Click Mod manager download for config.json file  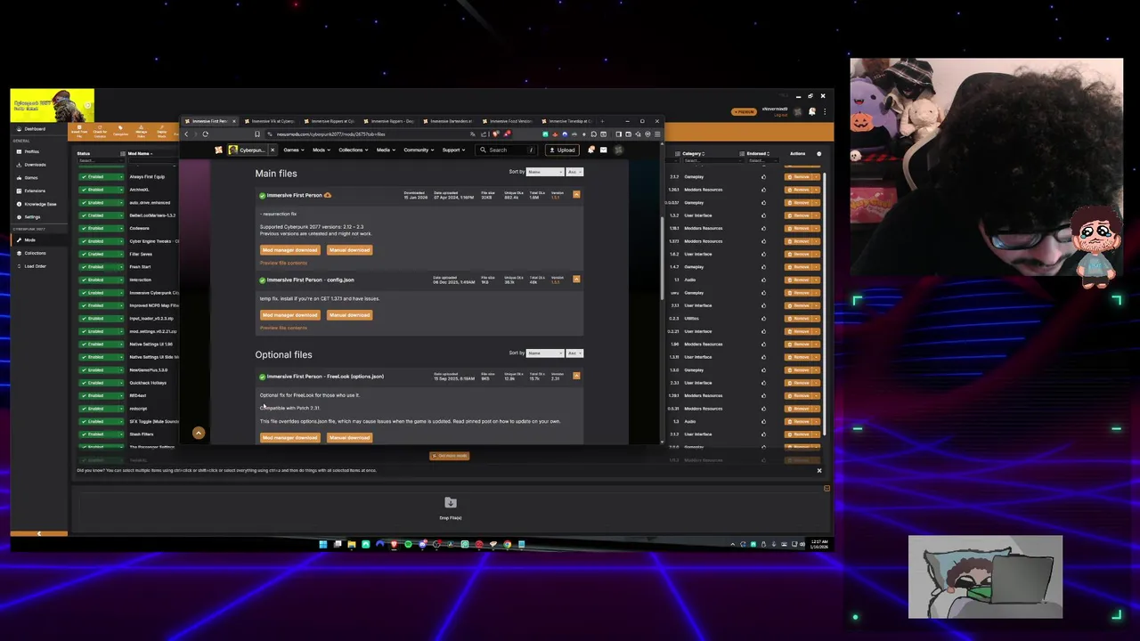tap(289, 315)
